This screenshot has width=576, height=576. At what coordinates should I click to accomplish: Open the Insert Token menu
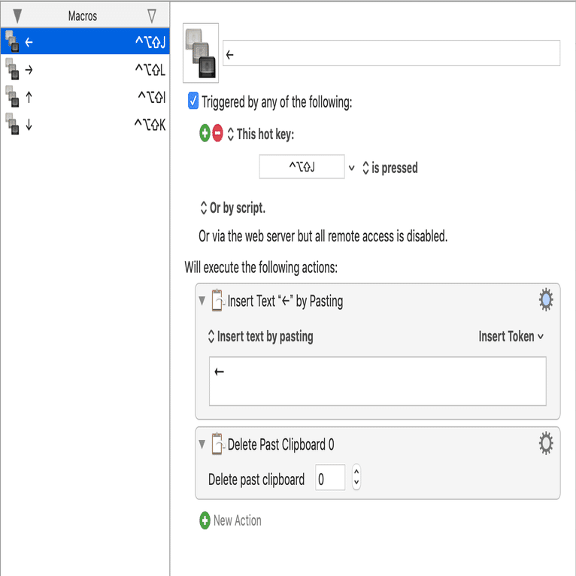pyautogui.click(x=511, y=336)
